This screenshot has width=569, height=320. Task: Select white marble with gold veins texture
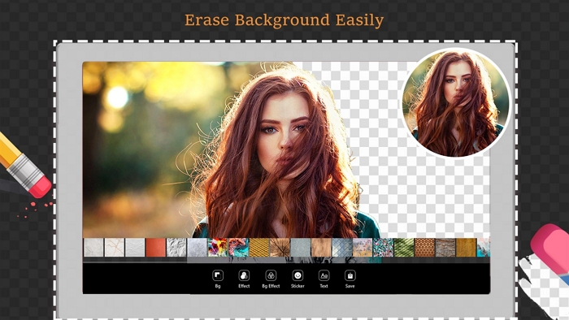pyautogui.click(x=115, y=248)
